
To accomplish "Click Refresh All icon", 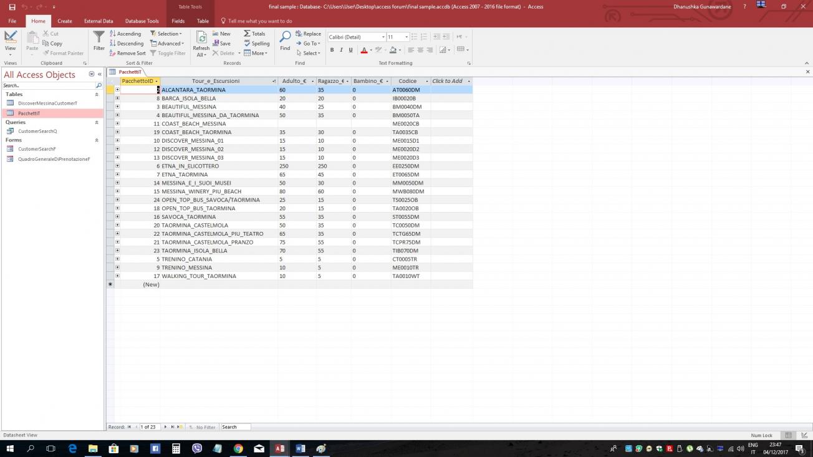I will point(201,39).
